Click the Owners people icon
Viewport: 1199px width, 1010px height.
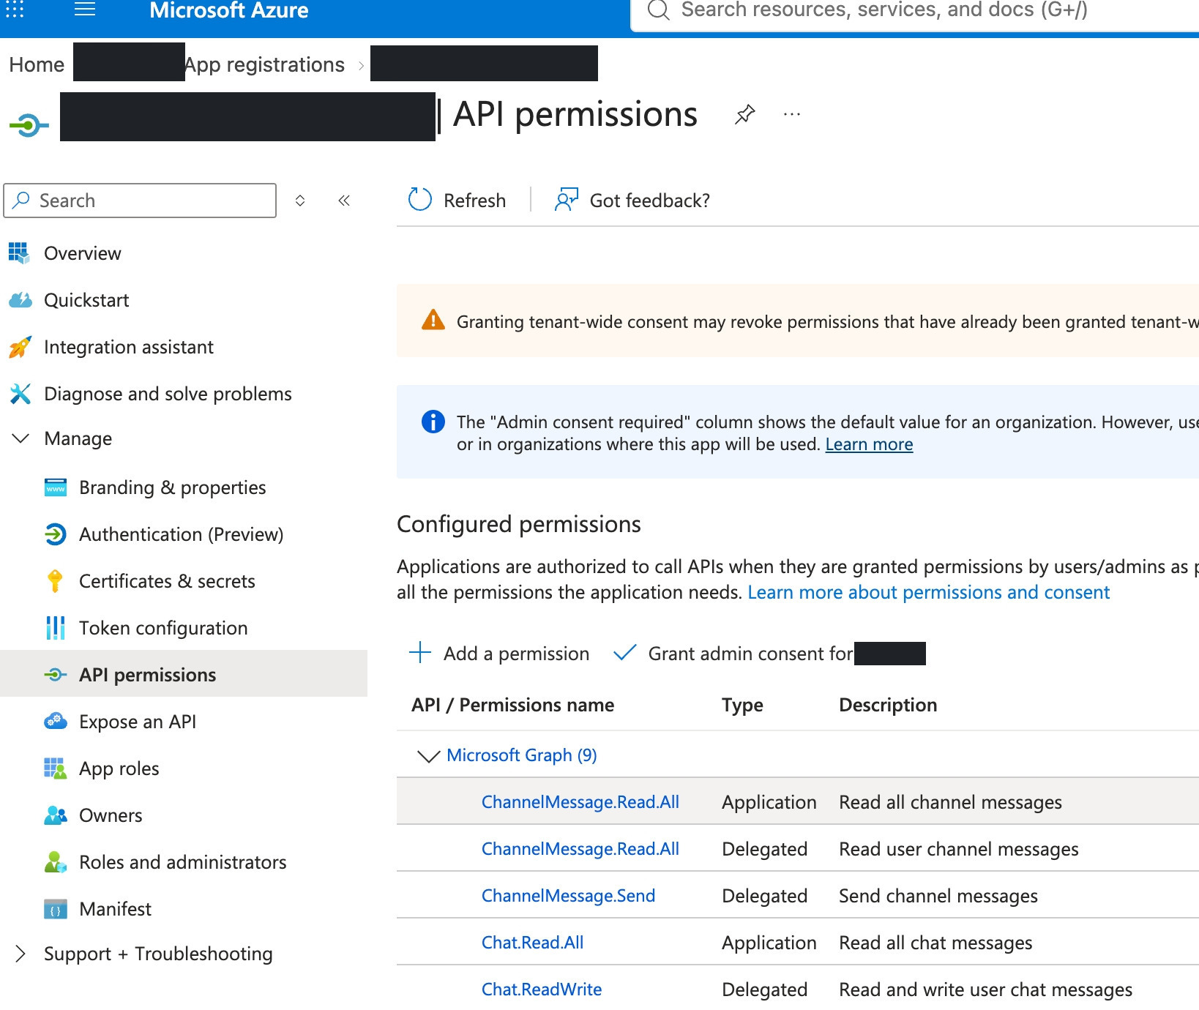point(56,815)
